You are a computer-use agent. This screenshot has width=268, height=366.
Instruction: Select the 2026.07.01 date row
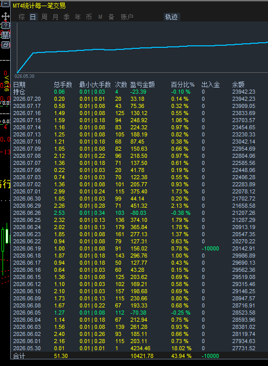pos(27,191)
